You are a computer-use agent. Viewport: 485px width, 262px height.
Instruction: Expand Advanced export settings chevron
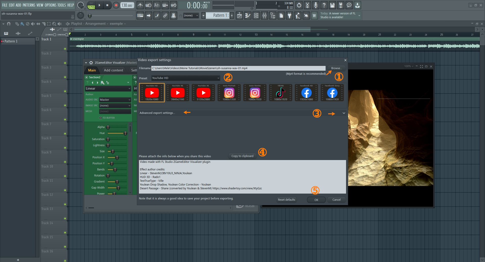[x=344, y=113]
